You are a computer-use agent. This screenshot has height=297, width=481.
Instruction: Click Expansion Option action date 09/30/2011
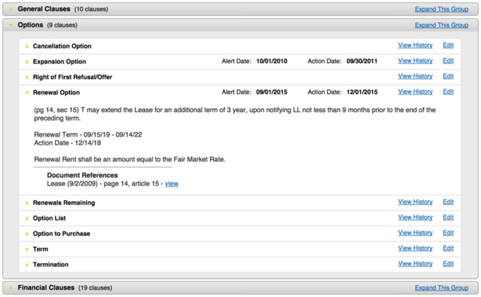point(362,61)
